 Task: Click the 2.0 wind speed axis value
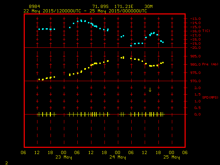[x=197, y=88]
